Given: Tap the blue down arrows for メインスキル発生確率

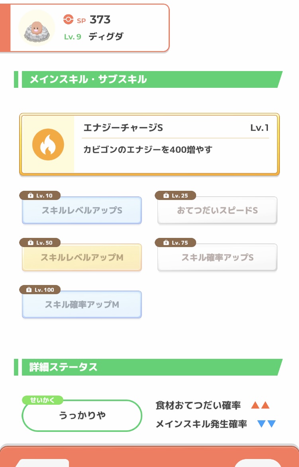Looking at the screenshot, I should pos(266,424).
